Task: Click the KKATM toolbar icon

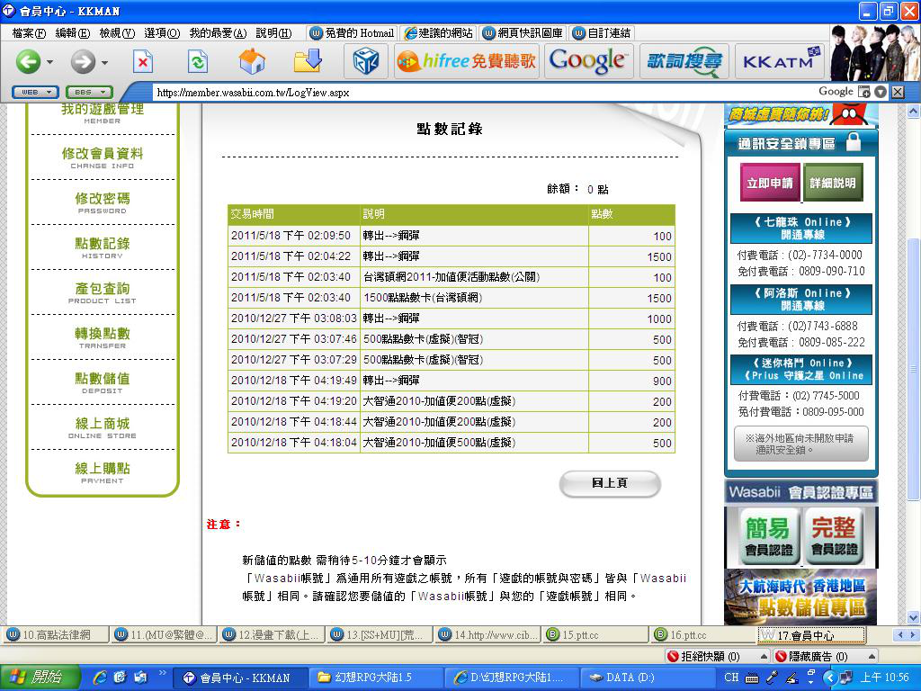Action: (x=778, y=61)
